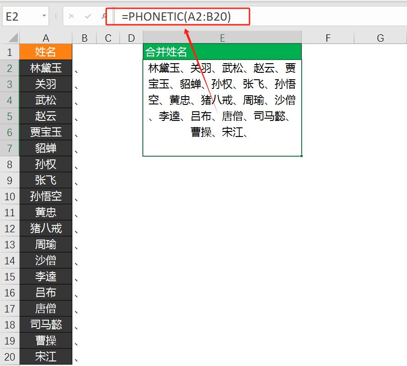Select row 2 header

pyautogui.click(x=10, y=68)
